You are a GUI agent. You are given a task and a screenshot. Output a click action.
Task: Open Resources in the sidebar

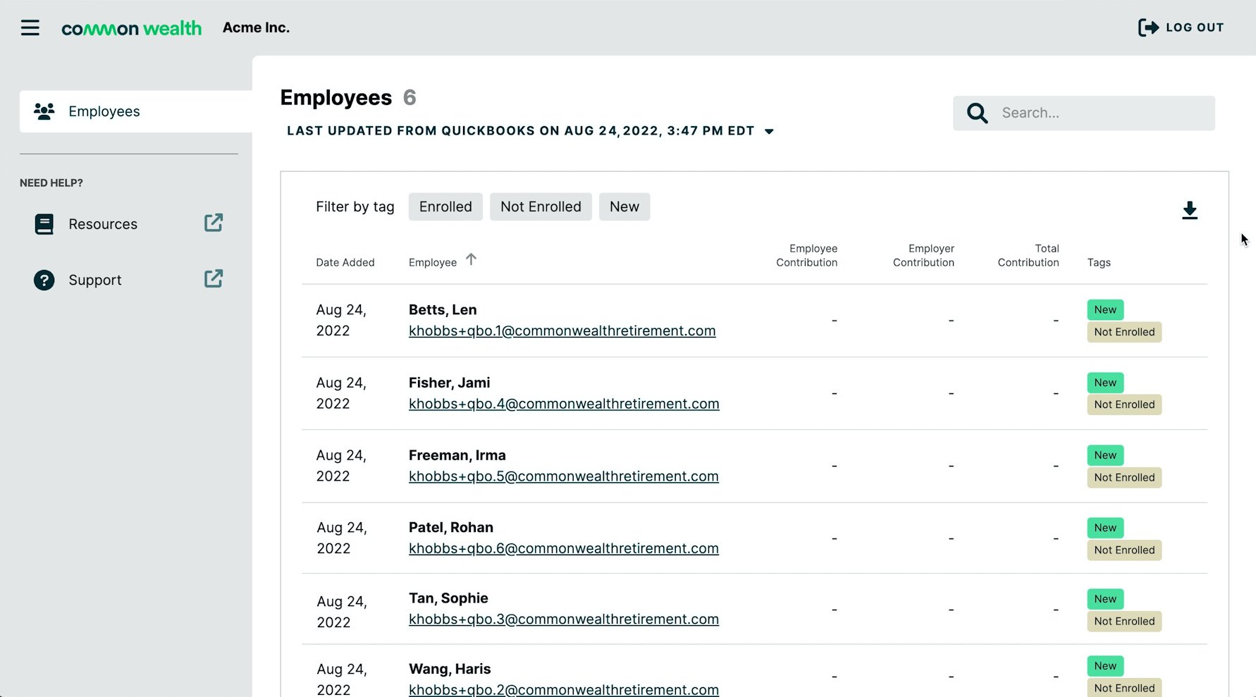click(x=103, y=224)
